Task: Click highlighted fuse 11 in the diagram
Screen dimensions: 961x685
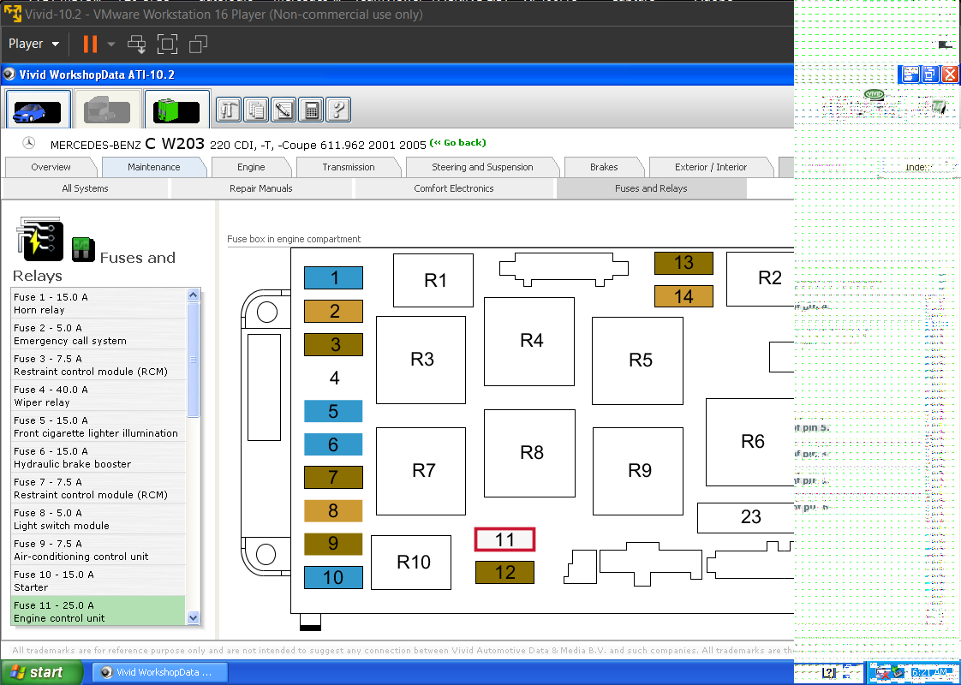Action: tap(505, 539)
